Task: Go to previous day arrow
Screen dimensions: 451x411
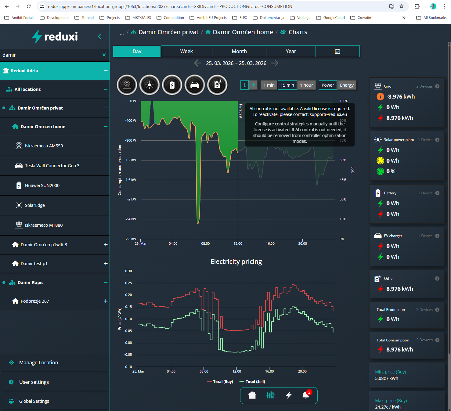Action: coord(198,63)
